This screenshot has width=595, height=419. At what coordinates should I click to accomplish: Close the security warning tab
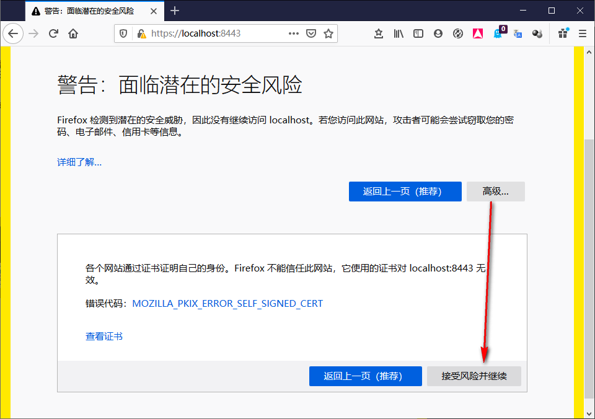pos(154,11)
